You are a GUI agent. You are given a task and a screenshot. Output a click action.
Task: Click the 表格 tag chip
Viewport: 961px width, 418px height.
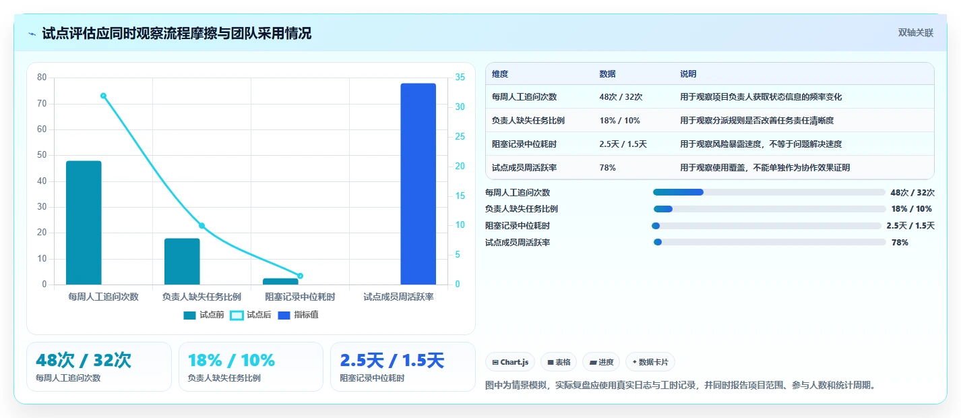pos(559,362)
